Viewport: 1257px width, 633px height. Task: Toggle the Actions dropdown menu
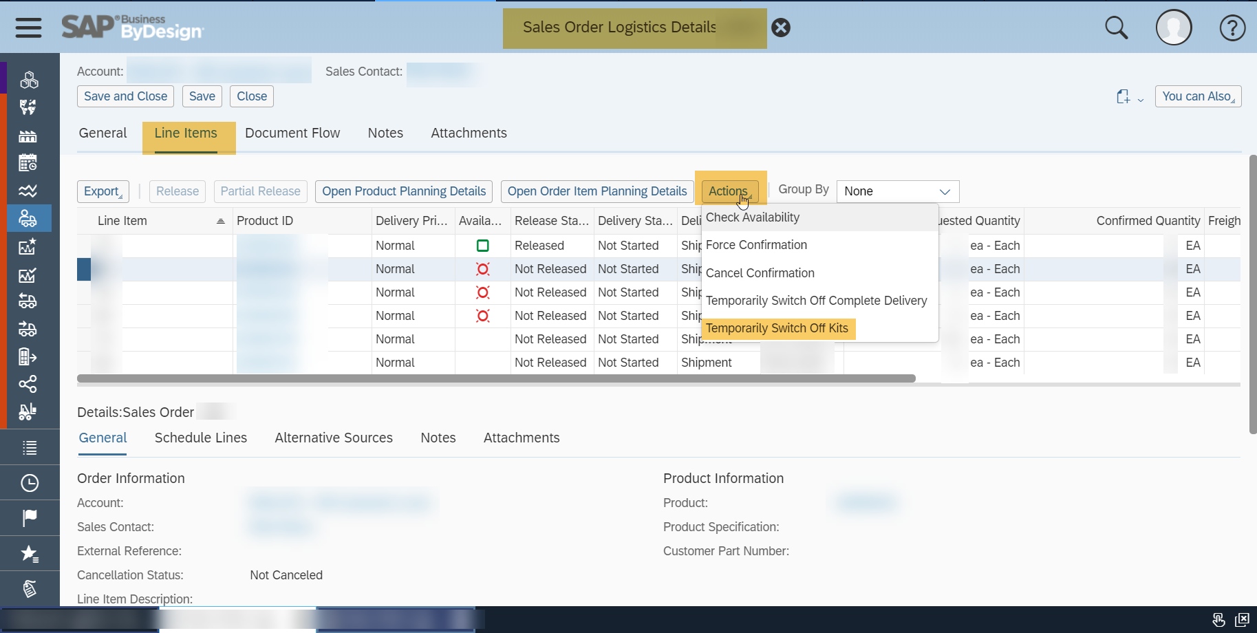[x=730, y=191]
